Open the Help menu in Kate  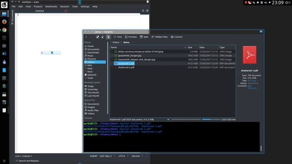point(95,6)
